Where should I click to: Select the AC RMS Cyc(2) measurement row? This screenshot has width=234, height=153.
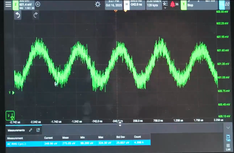coord(78,143)
